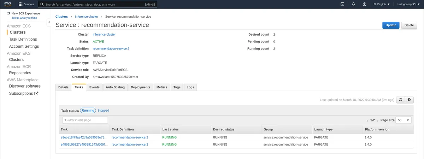Image resolution: width=424 pixels, height=159 pixels.
Task: Switch to the Auto Scaling tab
Action: (115, 87)
